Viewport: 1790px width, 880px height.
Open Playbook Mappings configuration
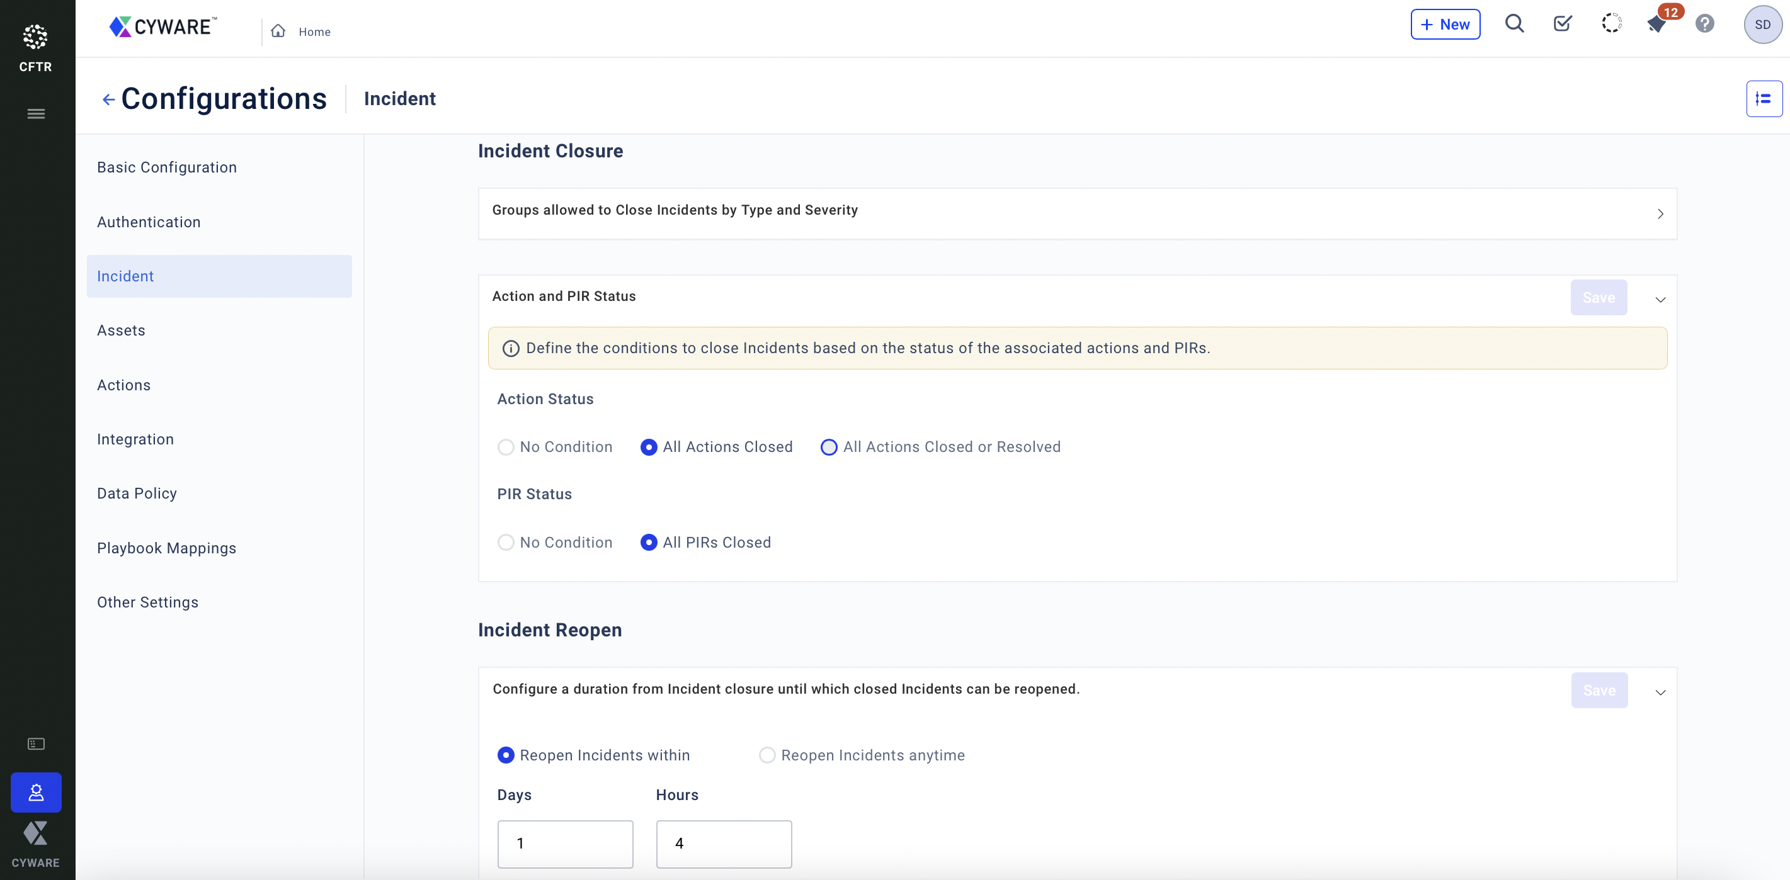[167, 548]
